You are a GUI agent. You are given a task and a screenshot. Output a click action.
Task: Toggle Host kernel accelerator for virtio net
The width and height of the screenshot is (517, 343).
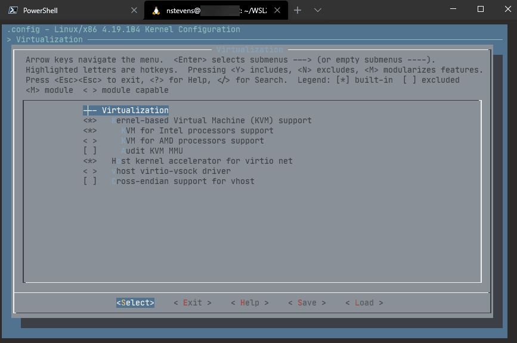pos(89,161)
